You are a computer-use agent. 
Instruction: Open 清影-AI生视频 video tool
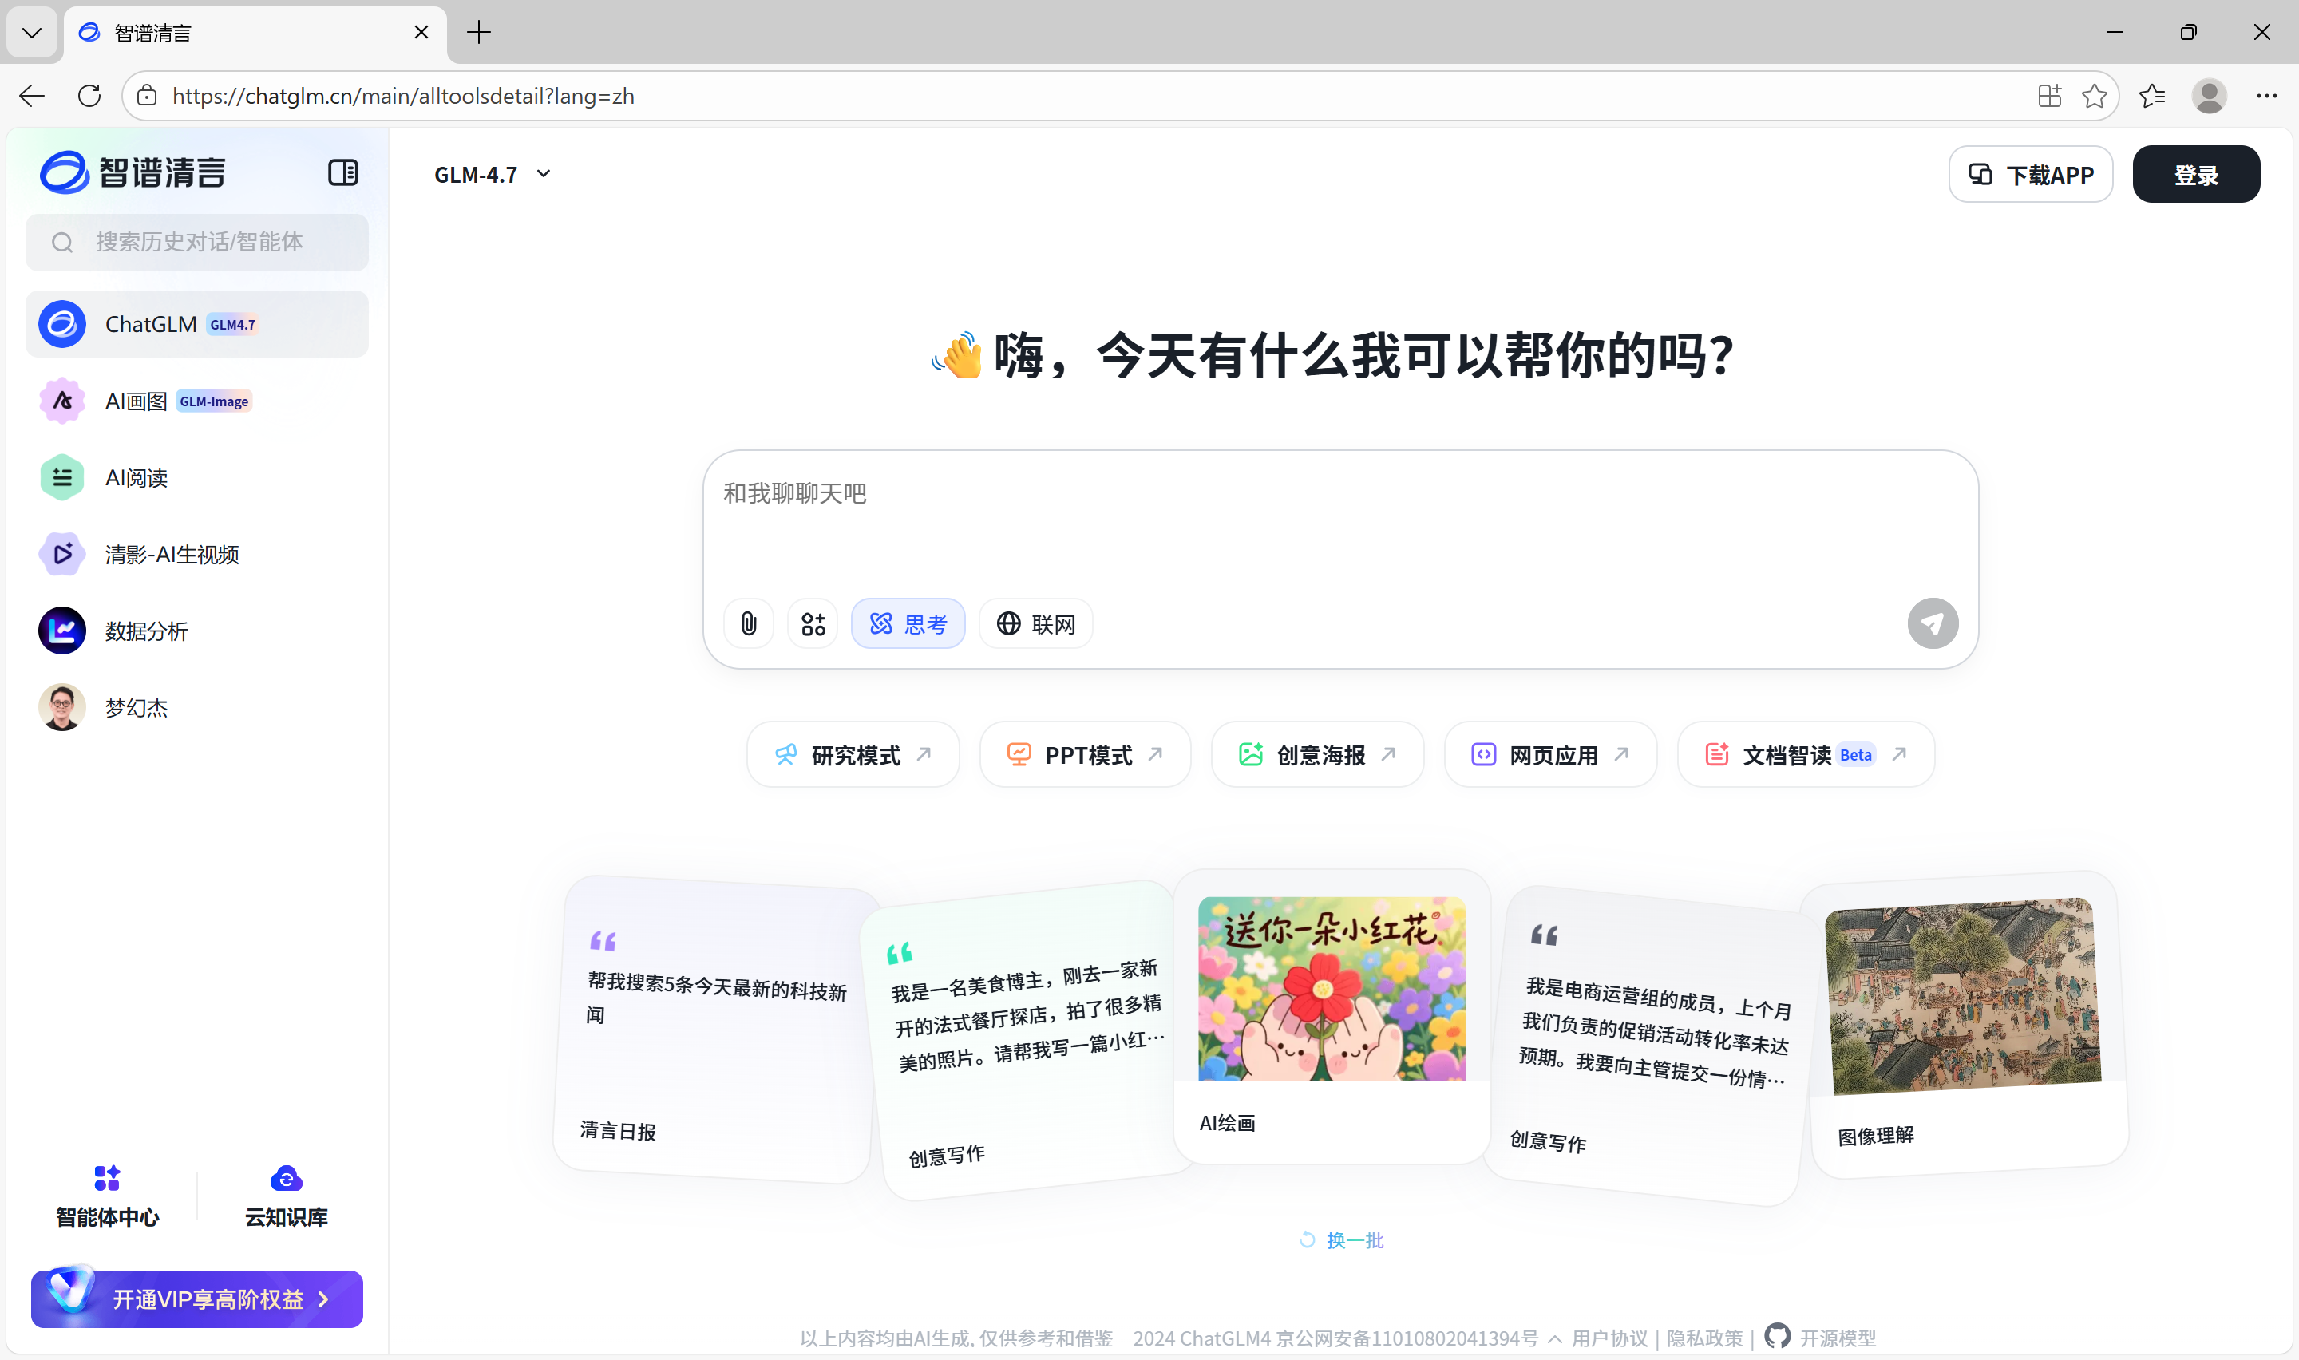pos(171,554)
